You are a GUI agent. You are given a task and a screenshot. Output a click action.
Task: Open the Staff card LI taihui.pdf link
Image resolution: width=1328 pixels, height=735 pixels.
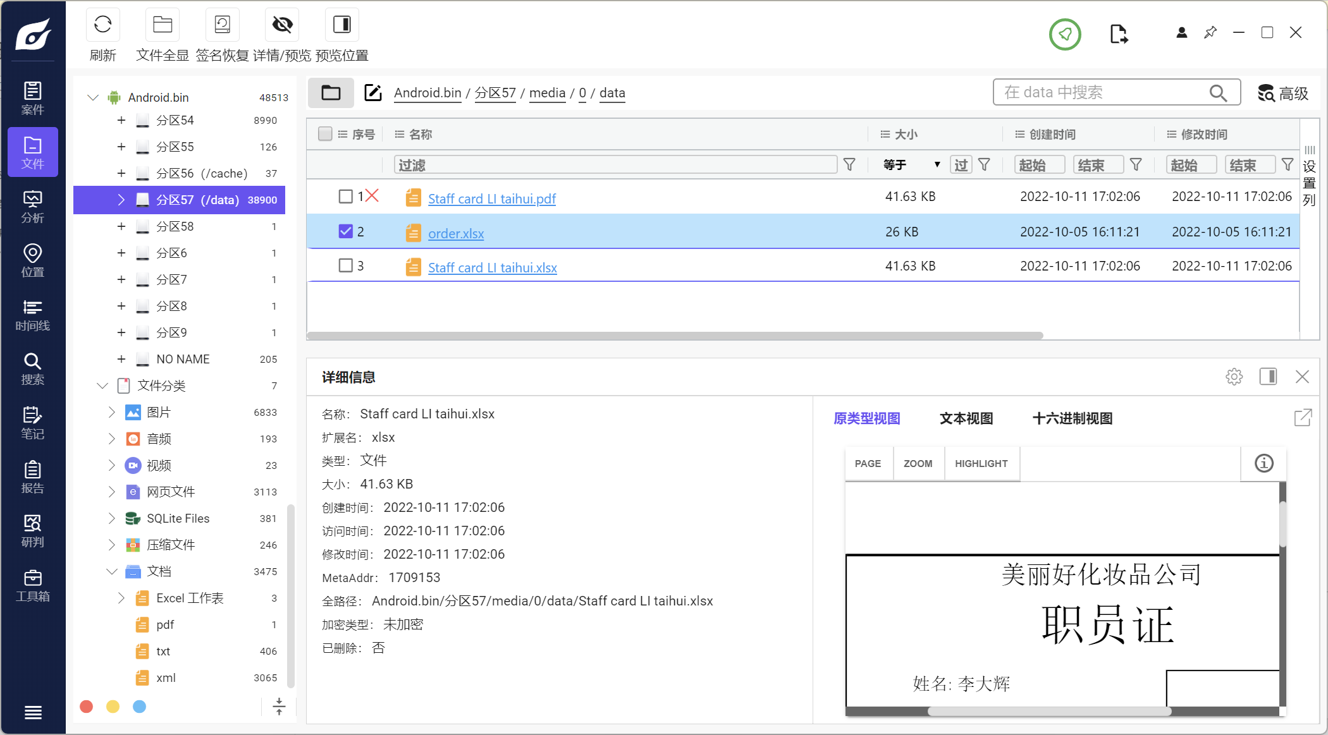point(492,198)
